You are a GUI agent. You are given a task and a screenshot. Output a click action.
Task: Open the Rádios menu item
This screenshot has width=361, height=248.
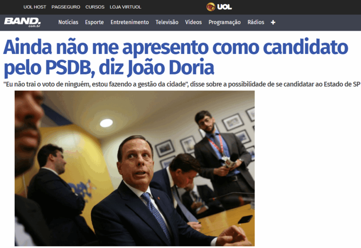tap(256, 22)
